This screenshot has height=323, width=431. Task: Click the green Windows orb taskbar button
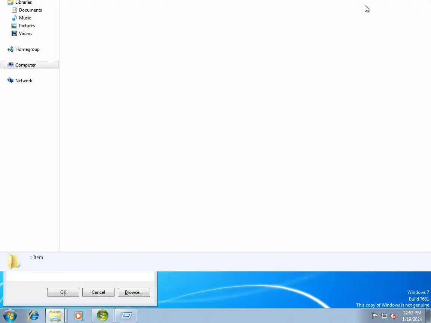tap(103, 316)
